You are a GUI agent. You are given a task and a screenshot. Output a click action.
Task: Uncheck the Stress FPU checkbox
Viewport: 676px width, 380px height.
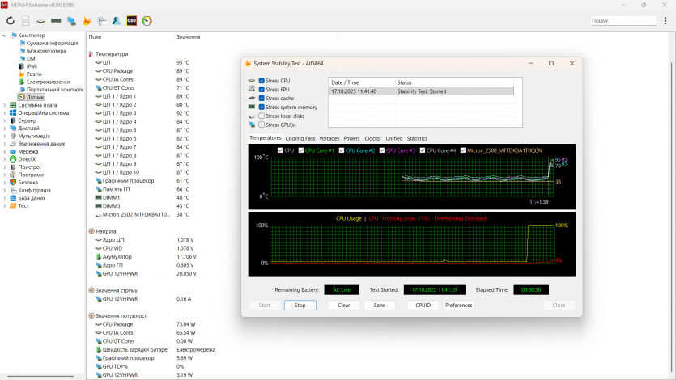pos(261,90)
